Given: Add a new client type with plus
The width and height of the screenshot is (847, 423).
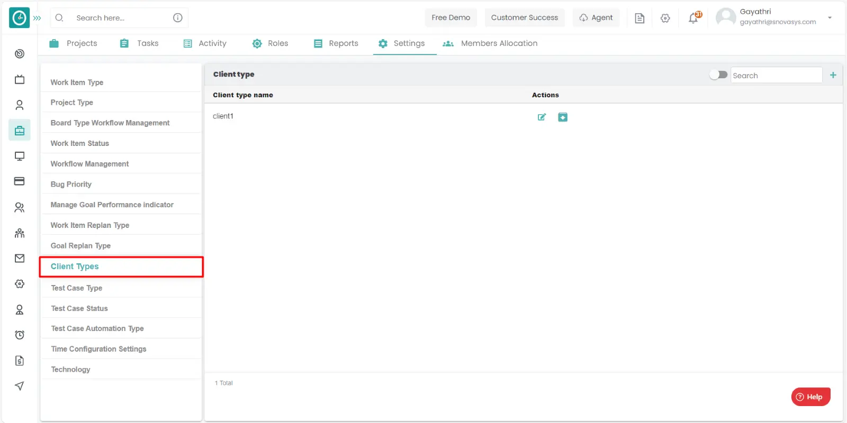Looking at the screenshot, I should (833, 75).
